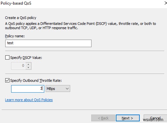This screenshot has width=167, height=123.
Task: Click the Cancel button
Action: 155,118
